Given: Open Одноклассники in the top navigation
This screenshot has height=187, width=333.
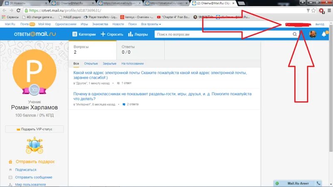Looking at the screenshot, I should coord(66,24).
